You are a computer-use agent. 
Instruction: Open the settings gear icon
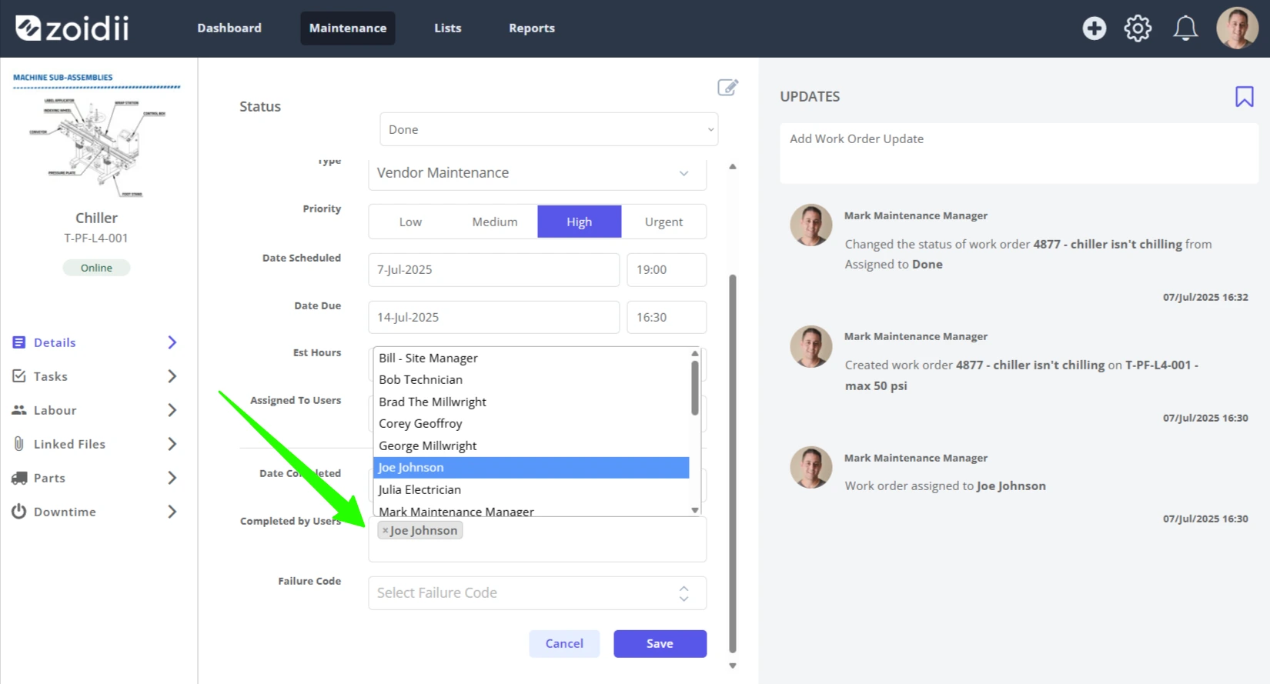[x=1138, y=28]
